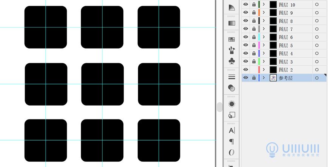Viewport: 328px width, 167px height.
Task: Select the 图层 6 layer name
Action: point(286,37)
